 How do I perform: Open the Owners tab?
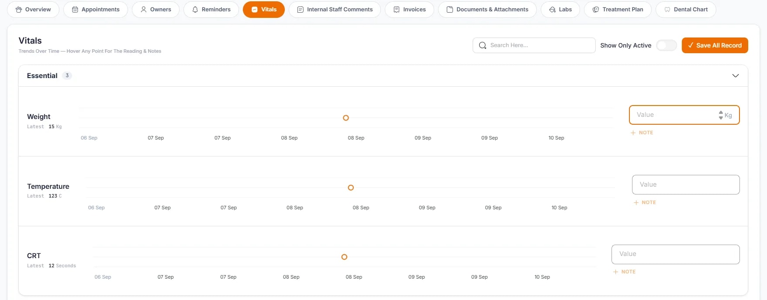pos(155,10)
